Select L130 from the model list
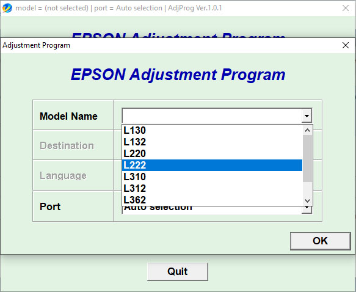Image resolution: width=356 pixels, height=292 pixels. (212, 130)
